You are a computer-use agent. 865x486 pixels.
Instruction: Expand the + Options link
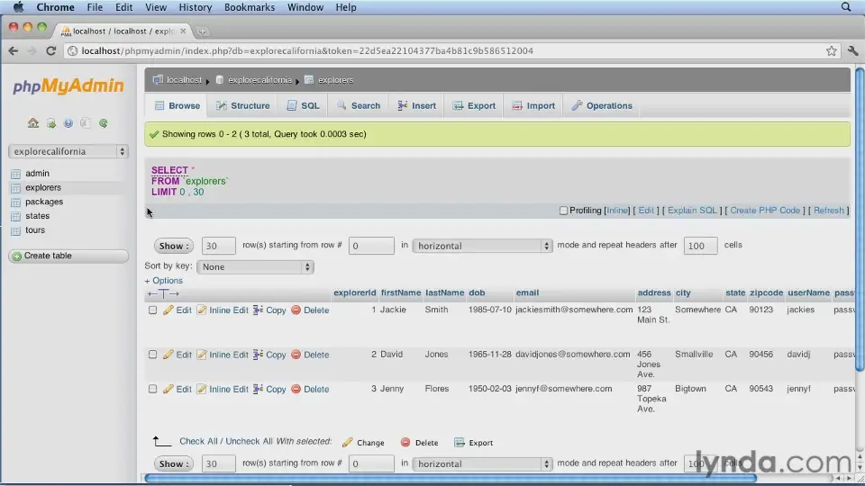click(x=164, y=281)
